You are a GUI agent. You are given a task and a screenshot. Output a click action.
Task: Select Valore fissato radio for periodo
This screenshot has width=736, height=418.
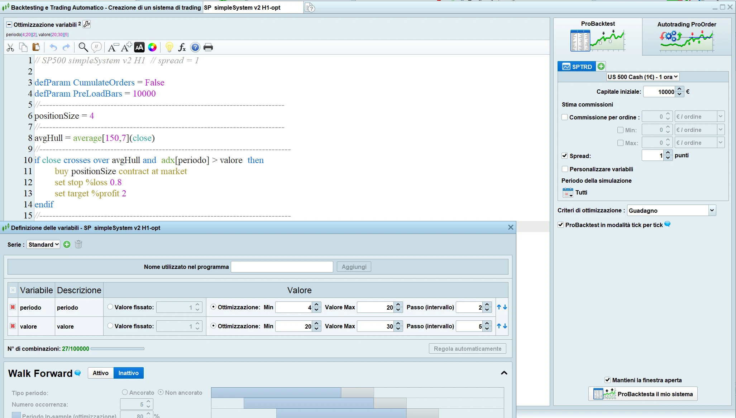110,307
